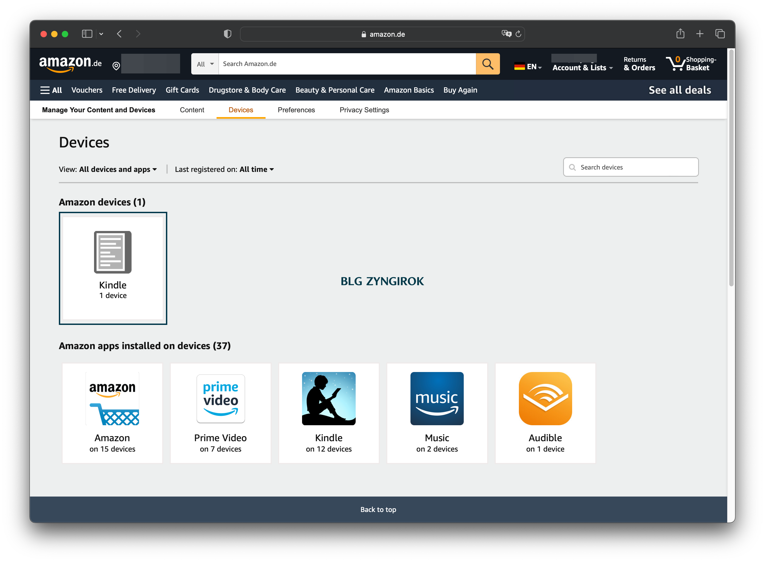Toggle the Safari sidebar button
Screen dimensions: 765x562
(87, 34)
